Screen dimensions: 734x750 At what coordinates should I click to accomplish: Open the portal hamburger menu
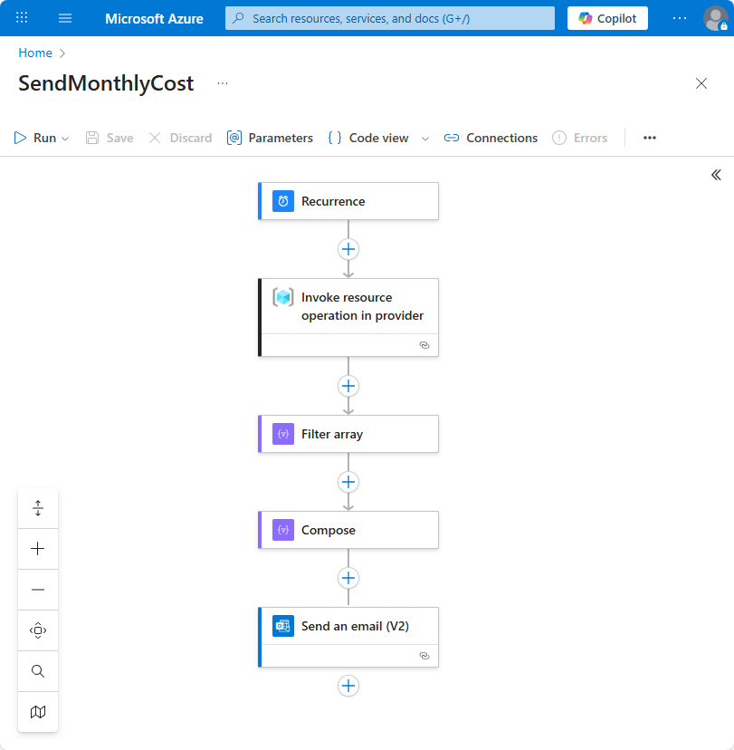click(64, 18)
